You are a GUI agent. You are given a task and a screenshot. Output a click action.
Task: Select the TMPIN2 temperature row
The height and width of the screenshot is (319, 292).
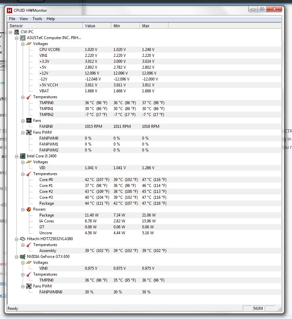[160, 115]
